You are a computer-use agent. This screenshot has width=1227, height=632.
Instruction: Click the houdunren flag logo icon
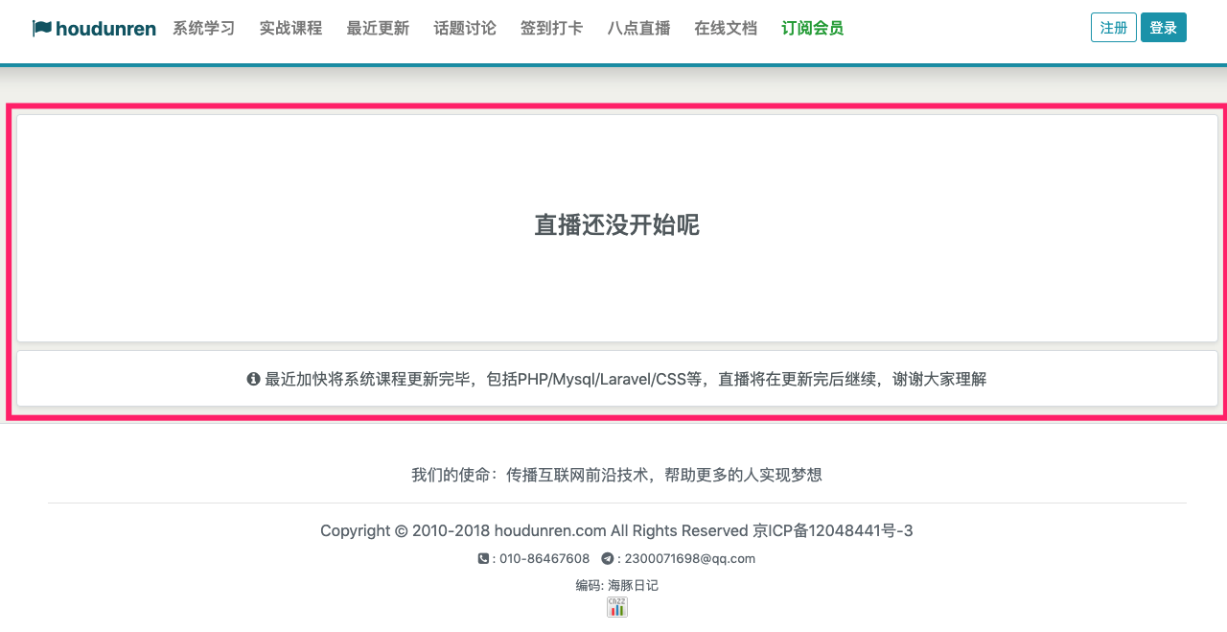(42, 29)
